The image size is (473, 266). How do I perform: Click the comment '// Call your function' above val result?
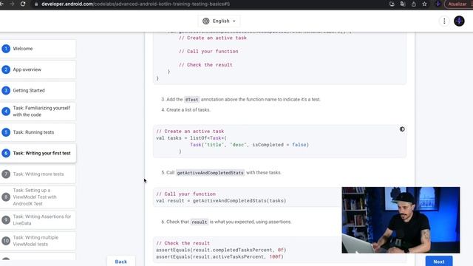(x=186, y=194)
